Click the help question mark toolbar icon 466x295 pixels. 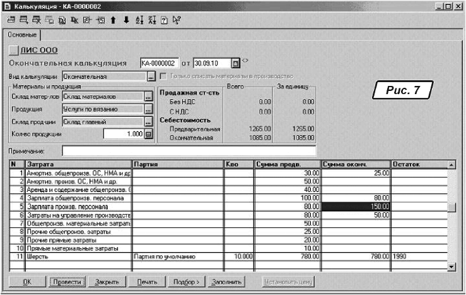[x=164, y=19]
